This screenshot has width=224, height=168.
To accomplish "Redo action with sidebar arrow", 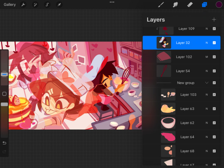I will [4, 151].
